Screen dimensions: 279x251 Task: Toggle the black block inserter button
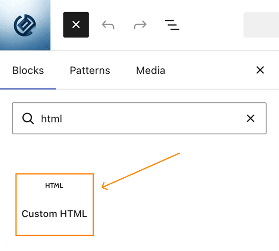click(x=76, y=25)
